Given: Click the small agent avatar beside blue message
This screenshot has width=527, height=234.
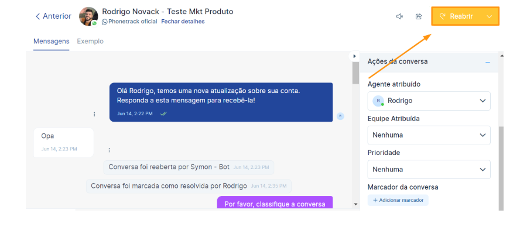Looking at the screenshot, I should (340, 116).
